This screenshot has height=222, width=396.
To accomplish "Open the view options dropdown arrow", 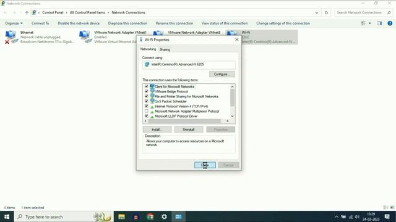I will [x=370, y=23].
